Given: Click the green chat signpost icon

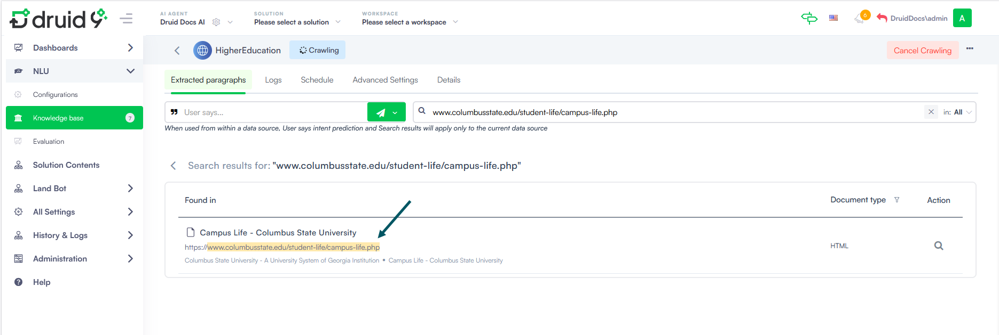Looking at the screenshot, I should (809, 18).
